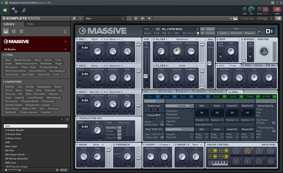Switch to the Files tab
This screenshot has height=173, width=283.
(x=31, y=24)
